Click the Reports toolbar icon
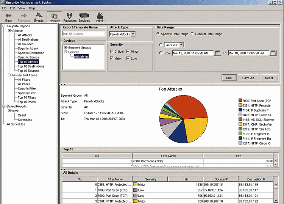Viewport: 284px width, 204px height. (55, 16)
